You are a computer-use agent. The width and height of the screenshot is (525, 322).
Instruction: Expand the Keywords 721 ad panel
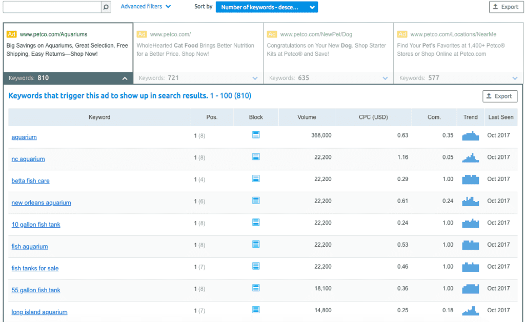[198, 78]
